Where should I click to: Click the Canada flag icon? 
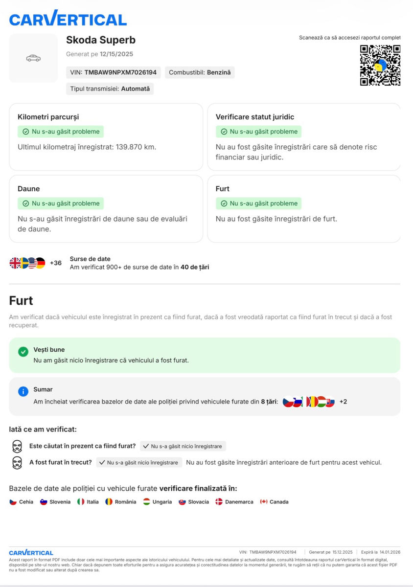[x=264, y=502]
